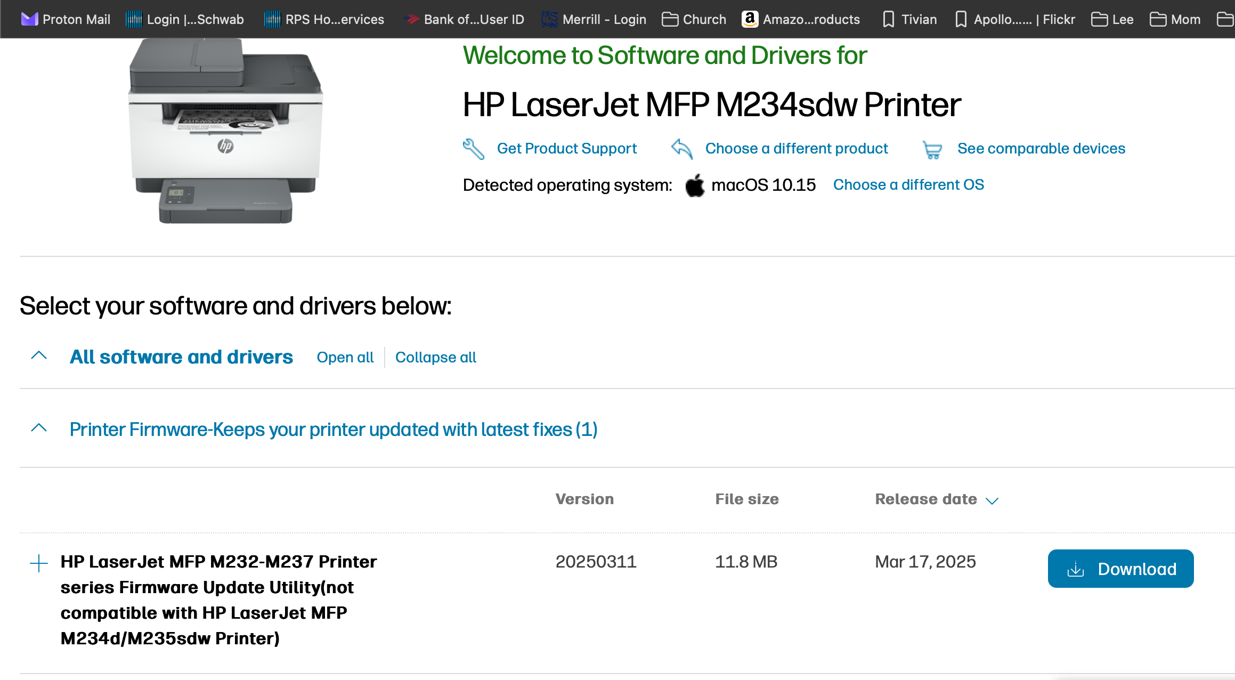Screen dimensions: 1235x680
Task: Click the Apple logo beside macOS 10.15
Action: point(695,185)
